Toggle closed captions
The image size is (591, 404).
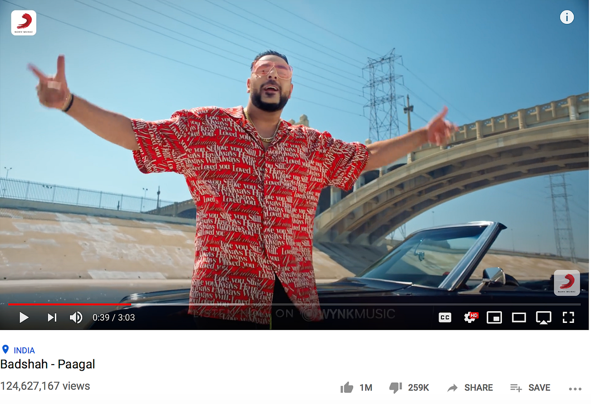(x=445, y=317)
